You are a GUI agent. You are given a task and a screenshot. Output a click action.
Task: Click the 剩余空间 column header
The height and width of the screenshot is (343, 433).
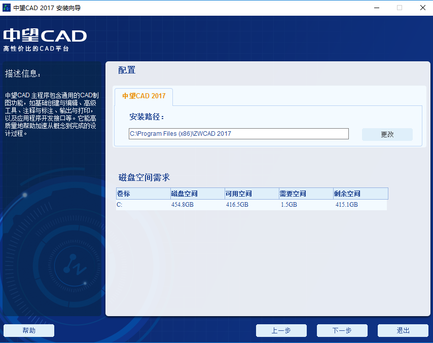[x=347, y=194]
